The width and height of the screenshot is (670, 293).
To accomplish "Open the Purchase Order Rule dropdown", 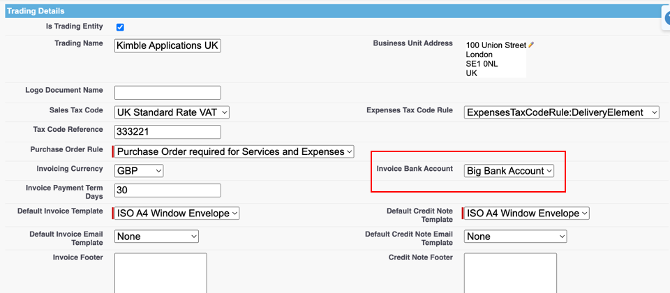I will [234, 151].
